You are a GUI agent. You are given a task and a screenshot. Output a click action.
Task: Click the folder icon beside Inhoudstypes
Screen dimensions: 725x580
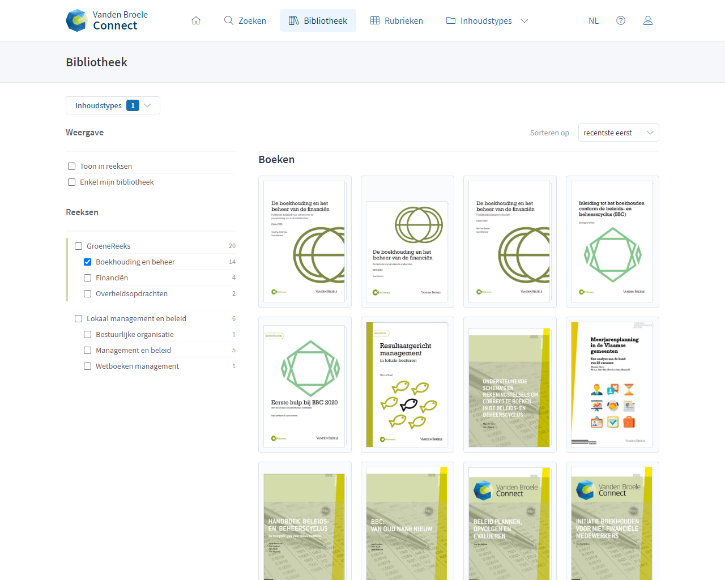[x=451, y=20]
